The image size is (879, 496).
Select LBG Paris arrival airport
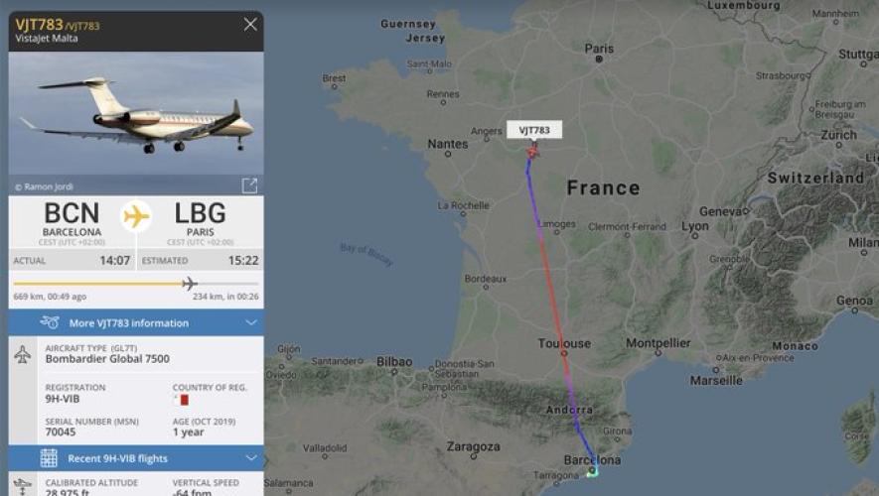coord(200,221)
